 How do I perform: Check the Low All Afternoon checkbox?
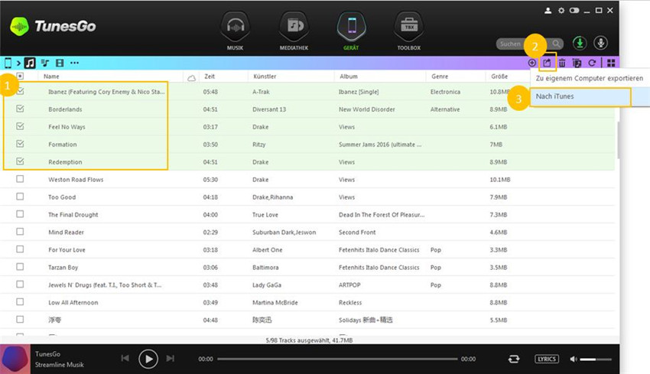[x=20, y=302]
